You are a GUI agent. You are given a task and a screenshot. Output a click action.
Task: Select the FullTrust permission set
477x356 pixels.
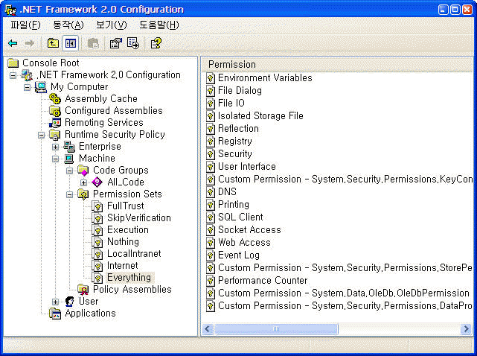125,206
